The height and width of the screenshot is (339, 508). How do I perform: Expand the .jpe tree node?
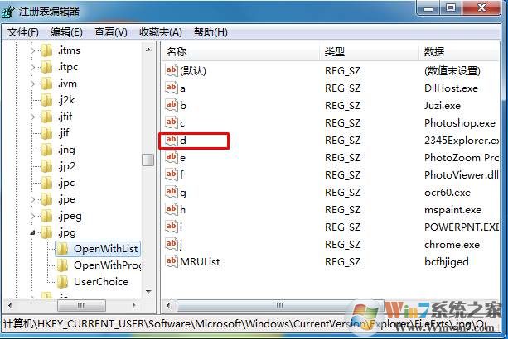32,199
